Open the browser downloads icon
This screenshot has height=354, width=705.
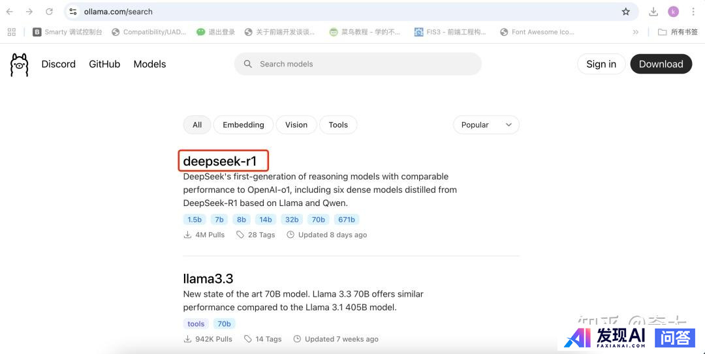653,12
